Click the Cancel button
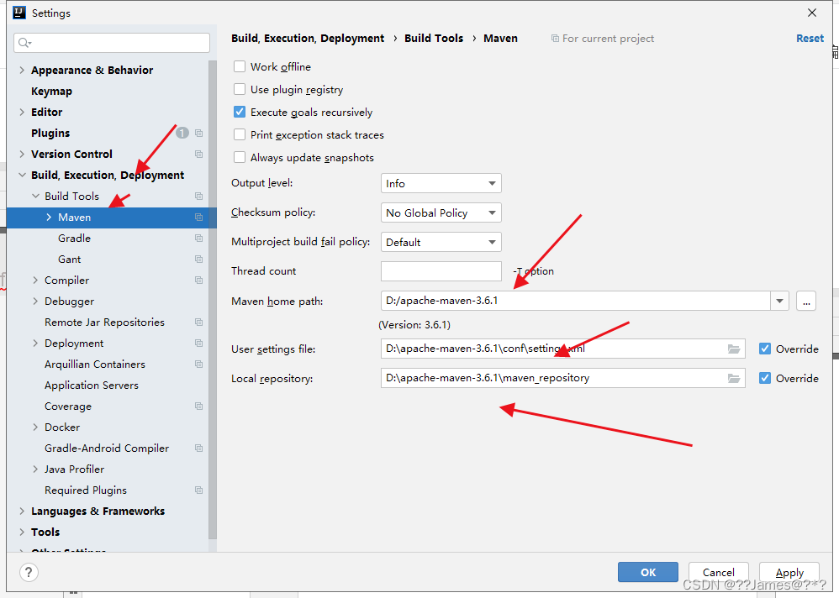Image resolution: width=839 pixels, height=598 pixels. [x=718, y=572]
